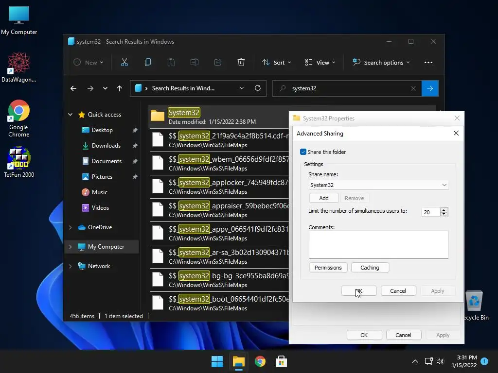This screenshot has height=373, width=498.
Task: Run search with the blue arrow button
Action: (x=430, y=88)
